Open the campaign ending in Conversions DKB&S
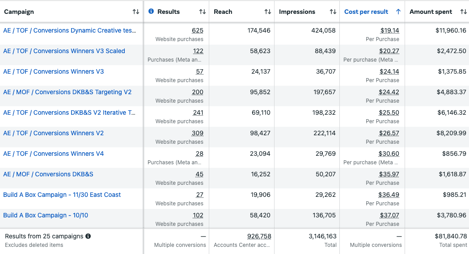Screen dimensions: 469x254 pyautogui.click(x=48, y=174)
